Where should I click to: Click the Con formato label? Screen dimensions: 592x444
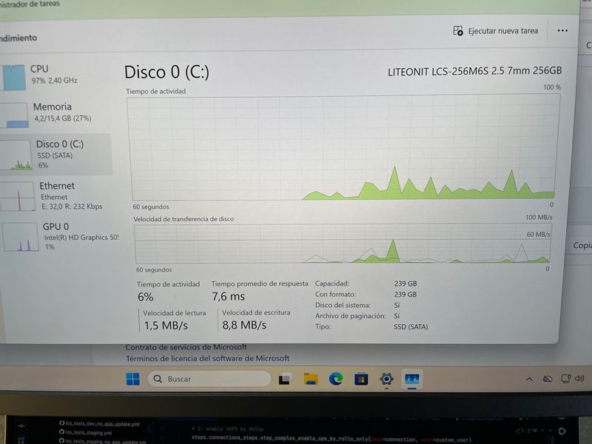(x=335, y=294)
